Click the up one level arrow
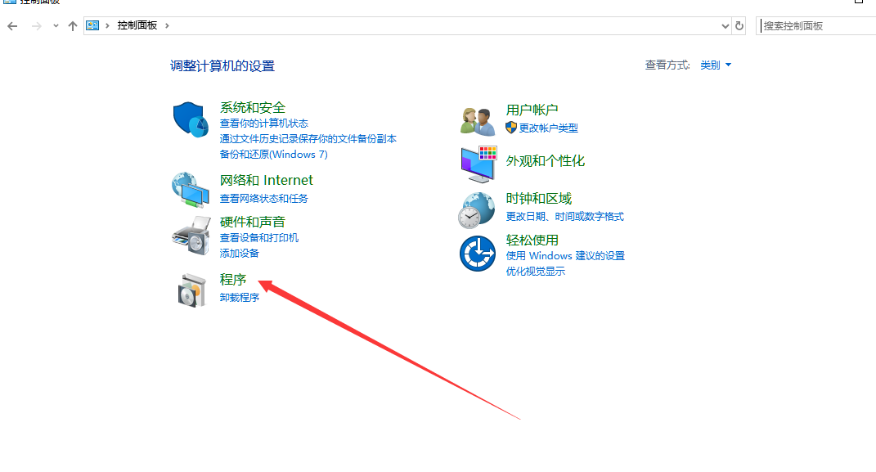The image size is (876, 472). point(73,26)
